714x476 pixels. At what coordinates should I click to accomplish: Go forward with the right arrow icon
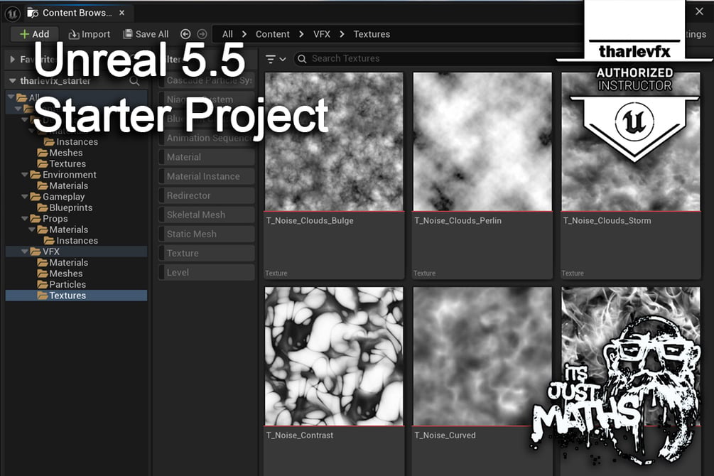point(202,34)
